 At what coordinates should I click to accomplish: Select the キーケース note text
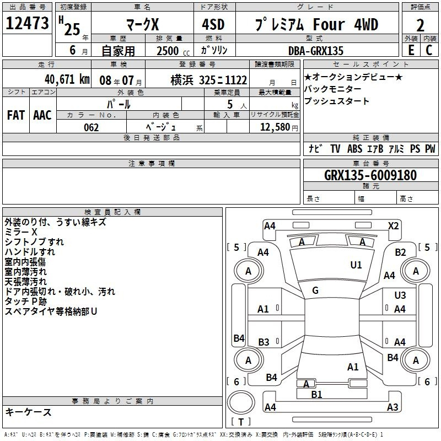(x=29, y=412)
